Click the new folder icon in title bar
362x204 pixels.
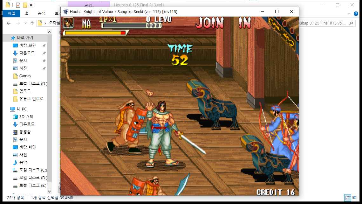click(25, 5)
